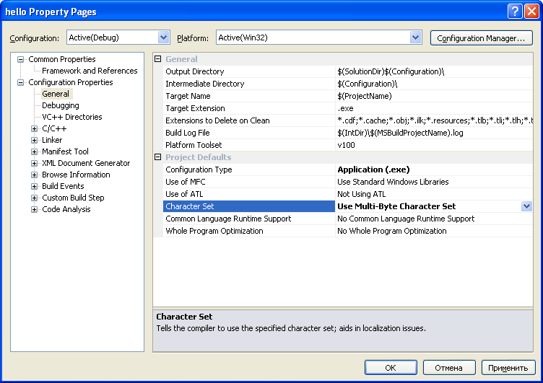Image resolution: width=543 pixels, height=383 pixels.
Task: Expand the Manifest Tool node
Action: pos(34,151)
